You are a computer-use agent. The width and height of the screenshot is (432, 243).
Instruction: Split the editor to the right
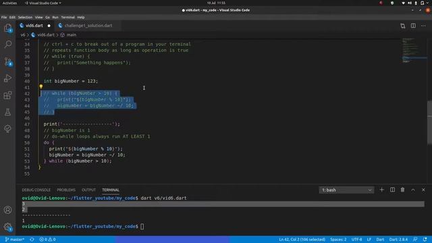(413, 26)
